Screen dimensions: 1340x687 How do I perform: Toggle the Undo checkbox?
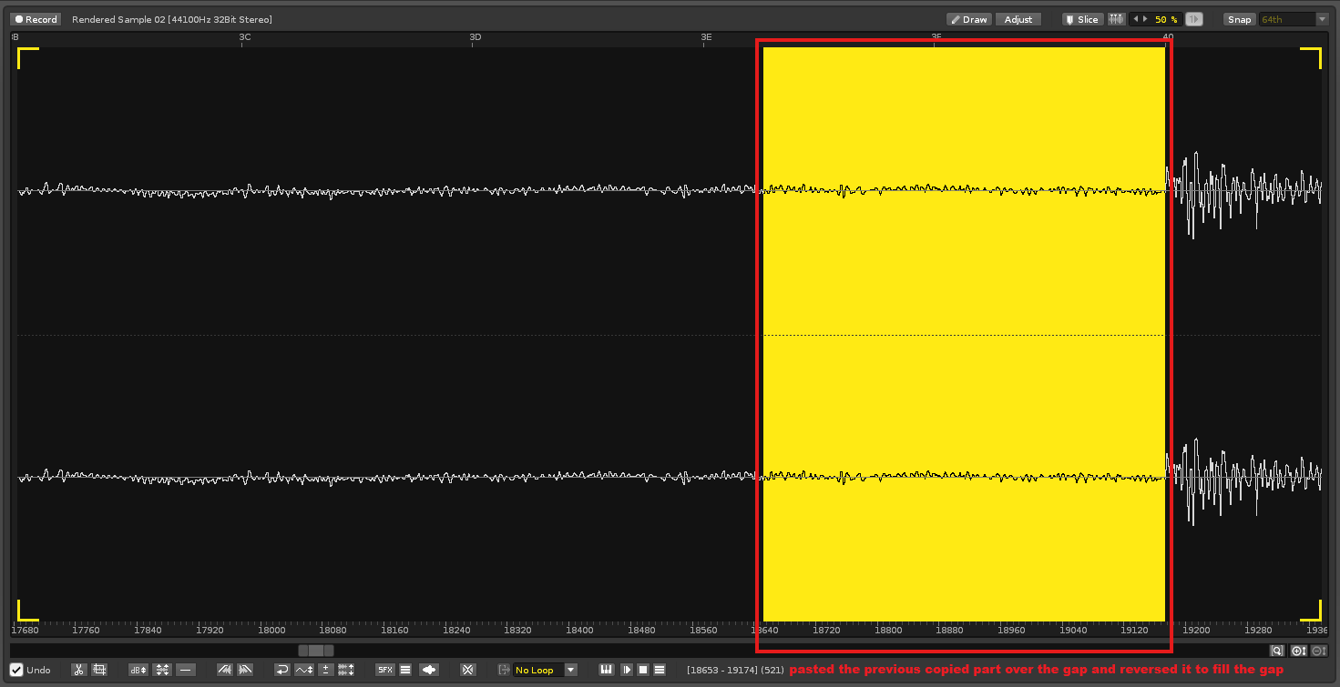tap(16, 670)
